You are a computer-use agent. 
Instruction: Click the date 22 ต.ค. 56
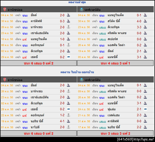(x=7, y=115)
